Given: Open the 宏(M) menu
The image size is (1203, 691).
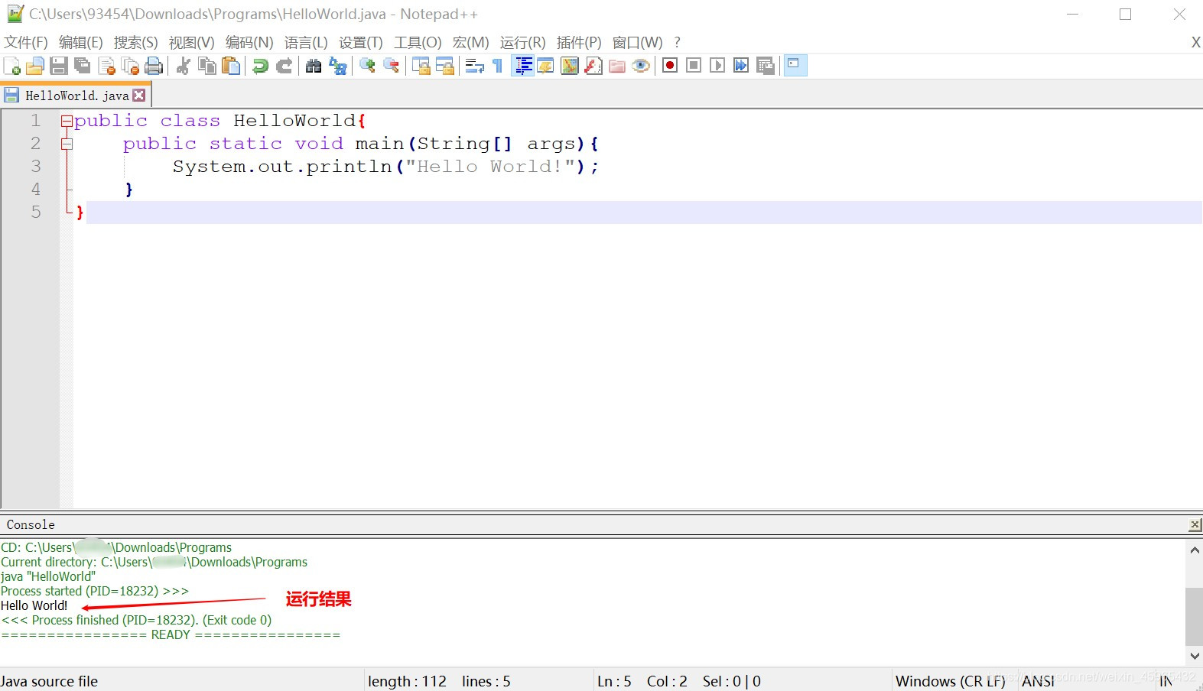Looking at the screenshot, I should [470, 42].
